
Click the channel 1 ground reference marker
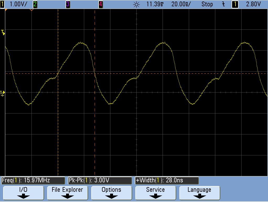coord(3,93)
